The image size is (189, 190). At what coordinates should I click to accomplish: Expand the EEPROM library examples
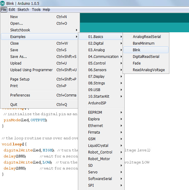point(101,112)
